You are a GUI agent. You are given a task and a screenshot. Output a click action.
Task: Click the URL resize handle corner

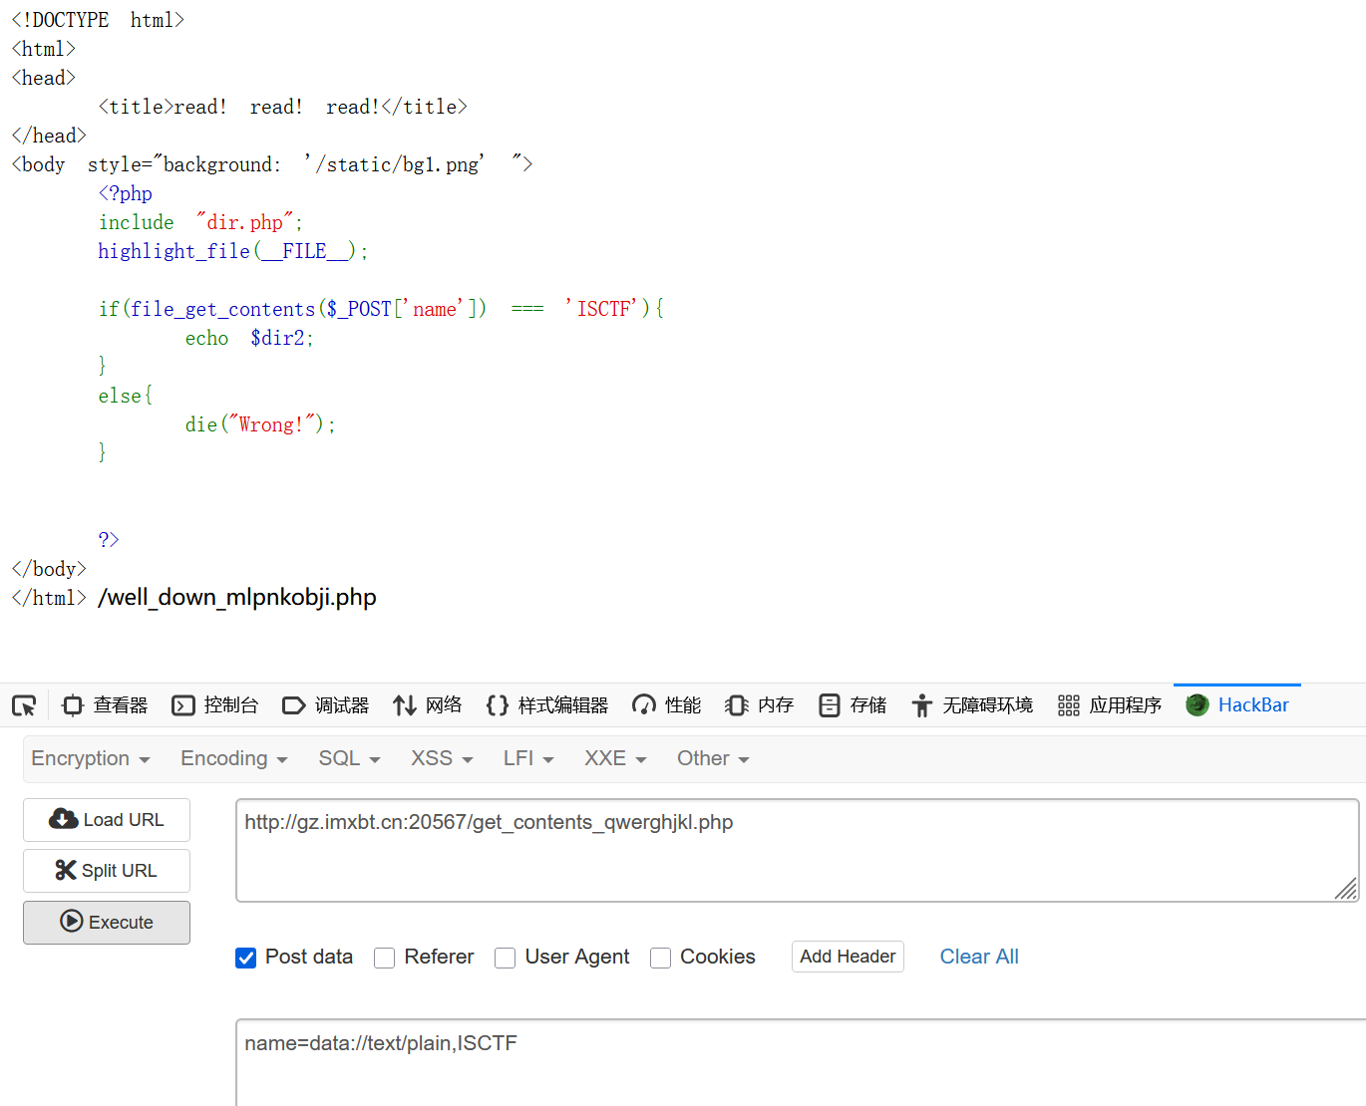(x=1346, y=889)
